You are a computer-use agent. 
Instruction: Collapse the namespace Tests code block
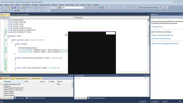(7, 36)
